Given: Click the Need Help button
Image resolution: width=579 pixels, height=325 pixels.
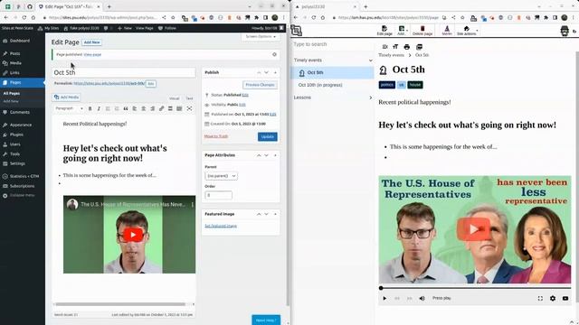Looking at the screenshot, I should 266,320.
